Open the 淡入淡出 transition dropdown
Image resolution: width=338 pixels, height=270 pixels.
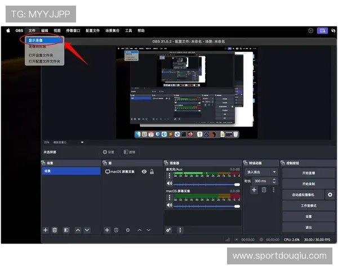pos(261,172)
